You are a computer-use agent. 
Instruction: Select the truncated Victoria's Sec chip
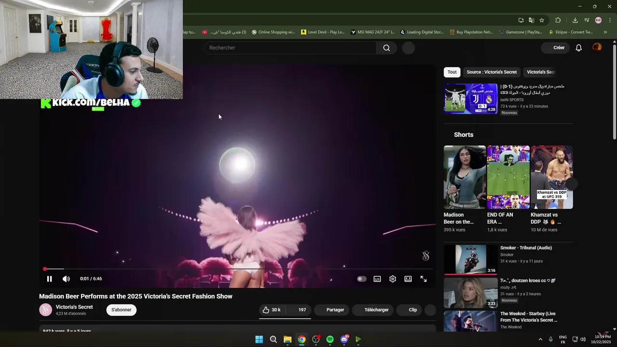tap(540, 72)
